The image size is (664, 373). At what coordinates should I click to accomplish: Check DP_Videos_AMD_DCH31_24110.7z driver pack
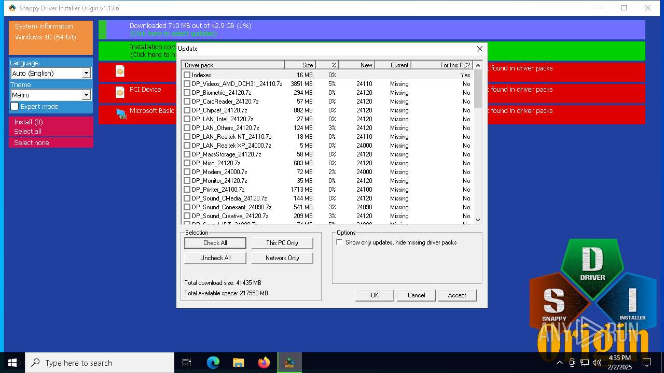pyautogui.click(x=187, y=84)
